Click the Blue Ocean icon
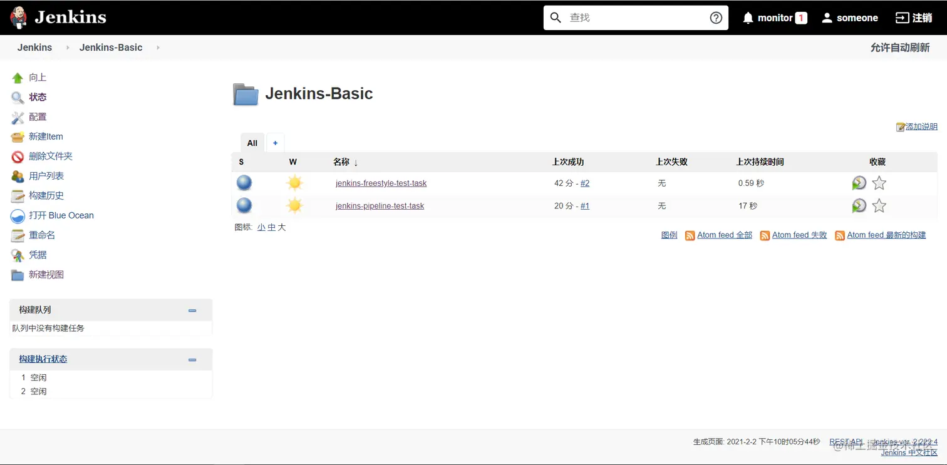947x465 pixels. point(18,216)
